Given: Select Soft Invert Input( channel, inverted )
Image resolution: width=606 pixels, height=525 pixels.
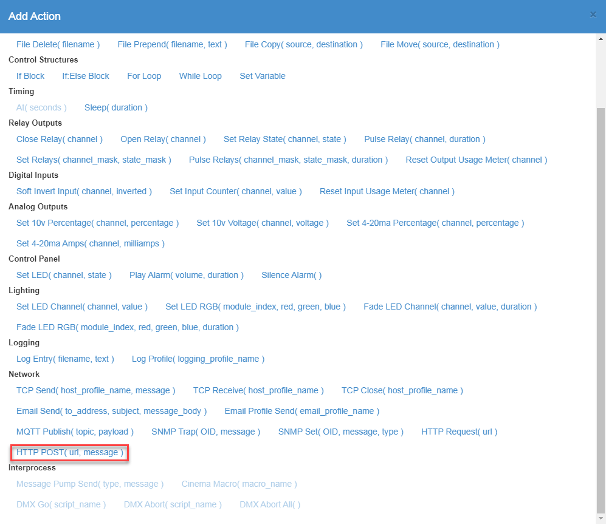Looking at the screenshot, I should click(84, 191).
